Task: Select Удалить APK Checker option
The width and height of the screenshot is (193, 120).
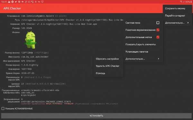Action: (108, 66)
